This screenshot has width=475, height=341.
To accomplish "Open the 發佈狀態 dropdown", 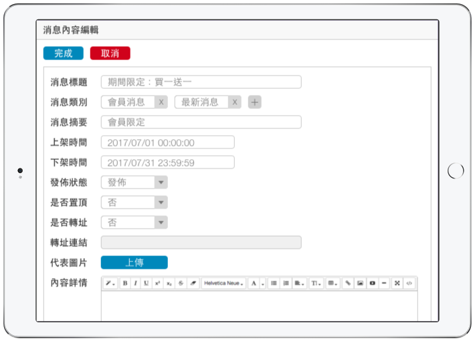I will 134,183.
